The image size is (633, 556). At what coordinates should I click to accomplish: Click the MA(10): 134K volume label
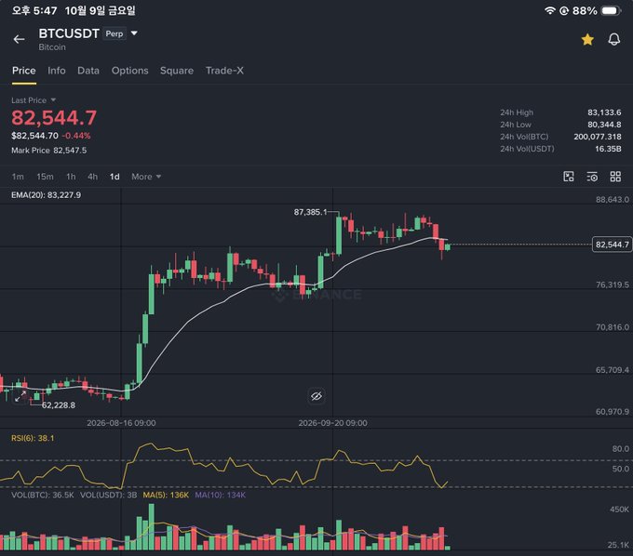(x=221, y=495)
